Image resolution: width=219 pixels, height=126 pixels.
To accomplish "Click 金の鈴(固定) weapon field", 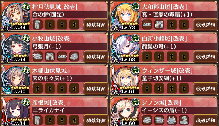I will point(70,15).
